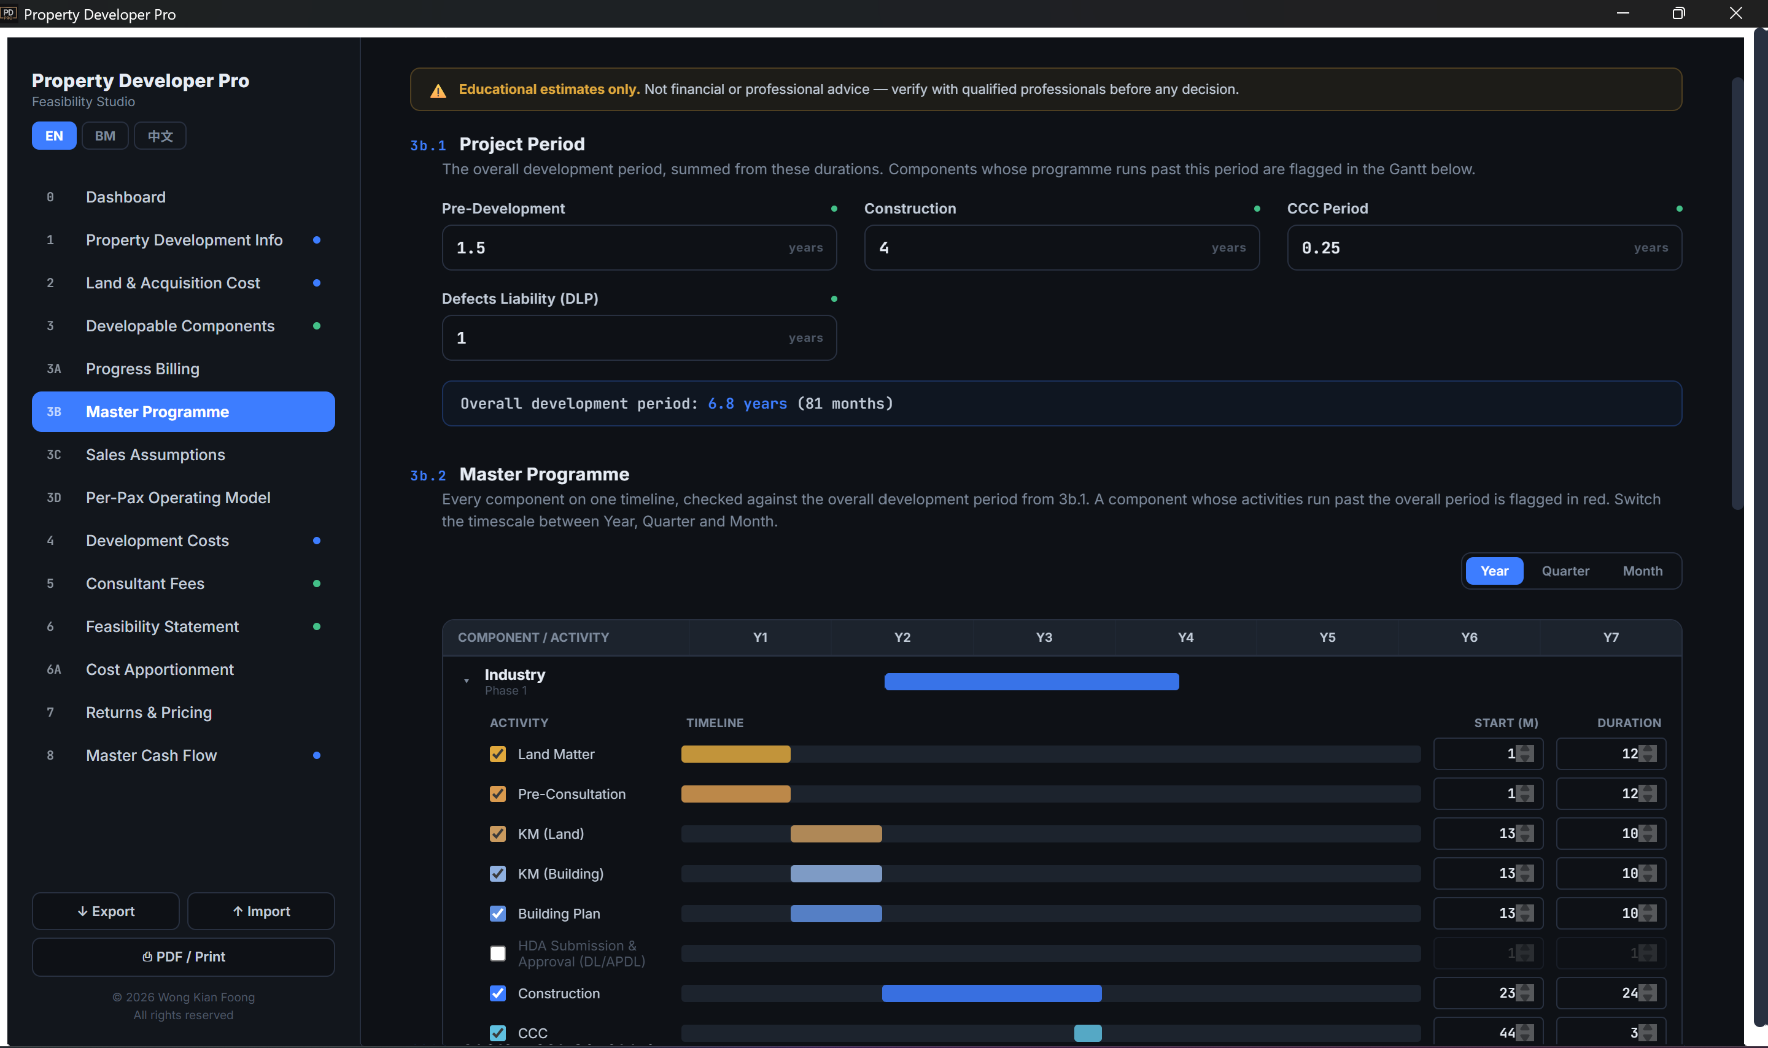Open the Dashboard page
The width and height of the screenshot is (1768, 1048).
pos(184,197)
